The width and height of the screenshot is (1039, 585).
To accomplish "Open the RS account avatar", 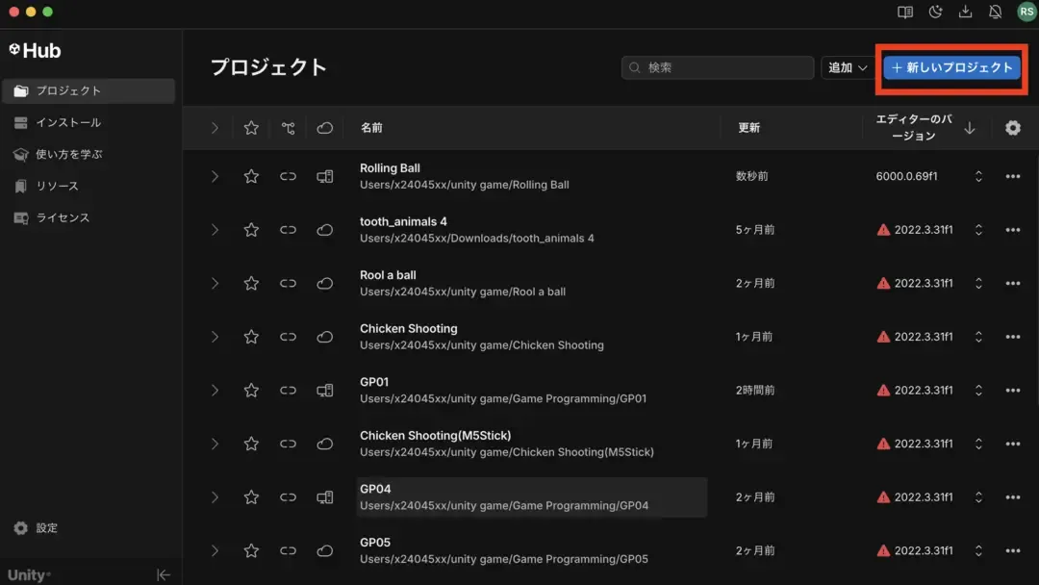I will coord(1026,12).
